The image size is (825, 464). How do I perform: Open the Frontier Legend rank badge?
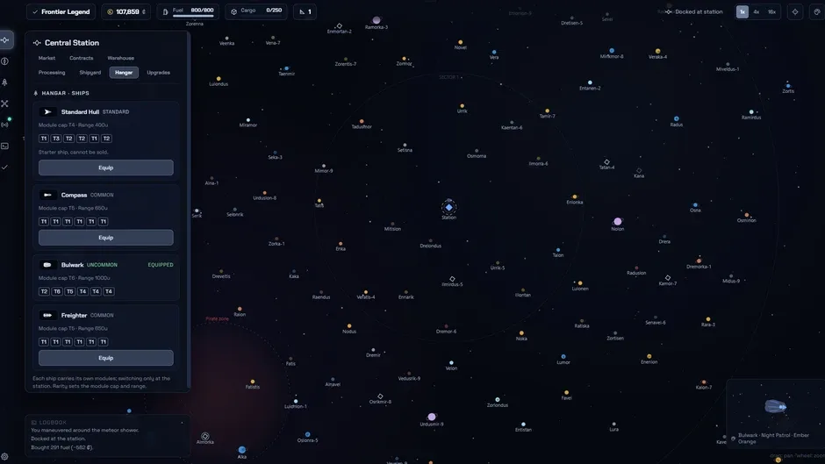[x=61, y=11]
